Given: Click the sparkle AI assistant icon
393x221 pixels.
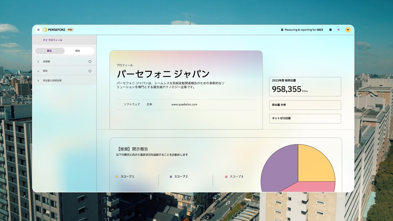Looking at the screenshot, I should [x=338, y=30].
